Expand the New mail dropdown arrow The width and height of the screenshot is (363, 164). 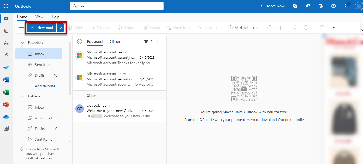click(60, 27)
